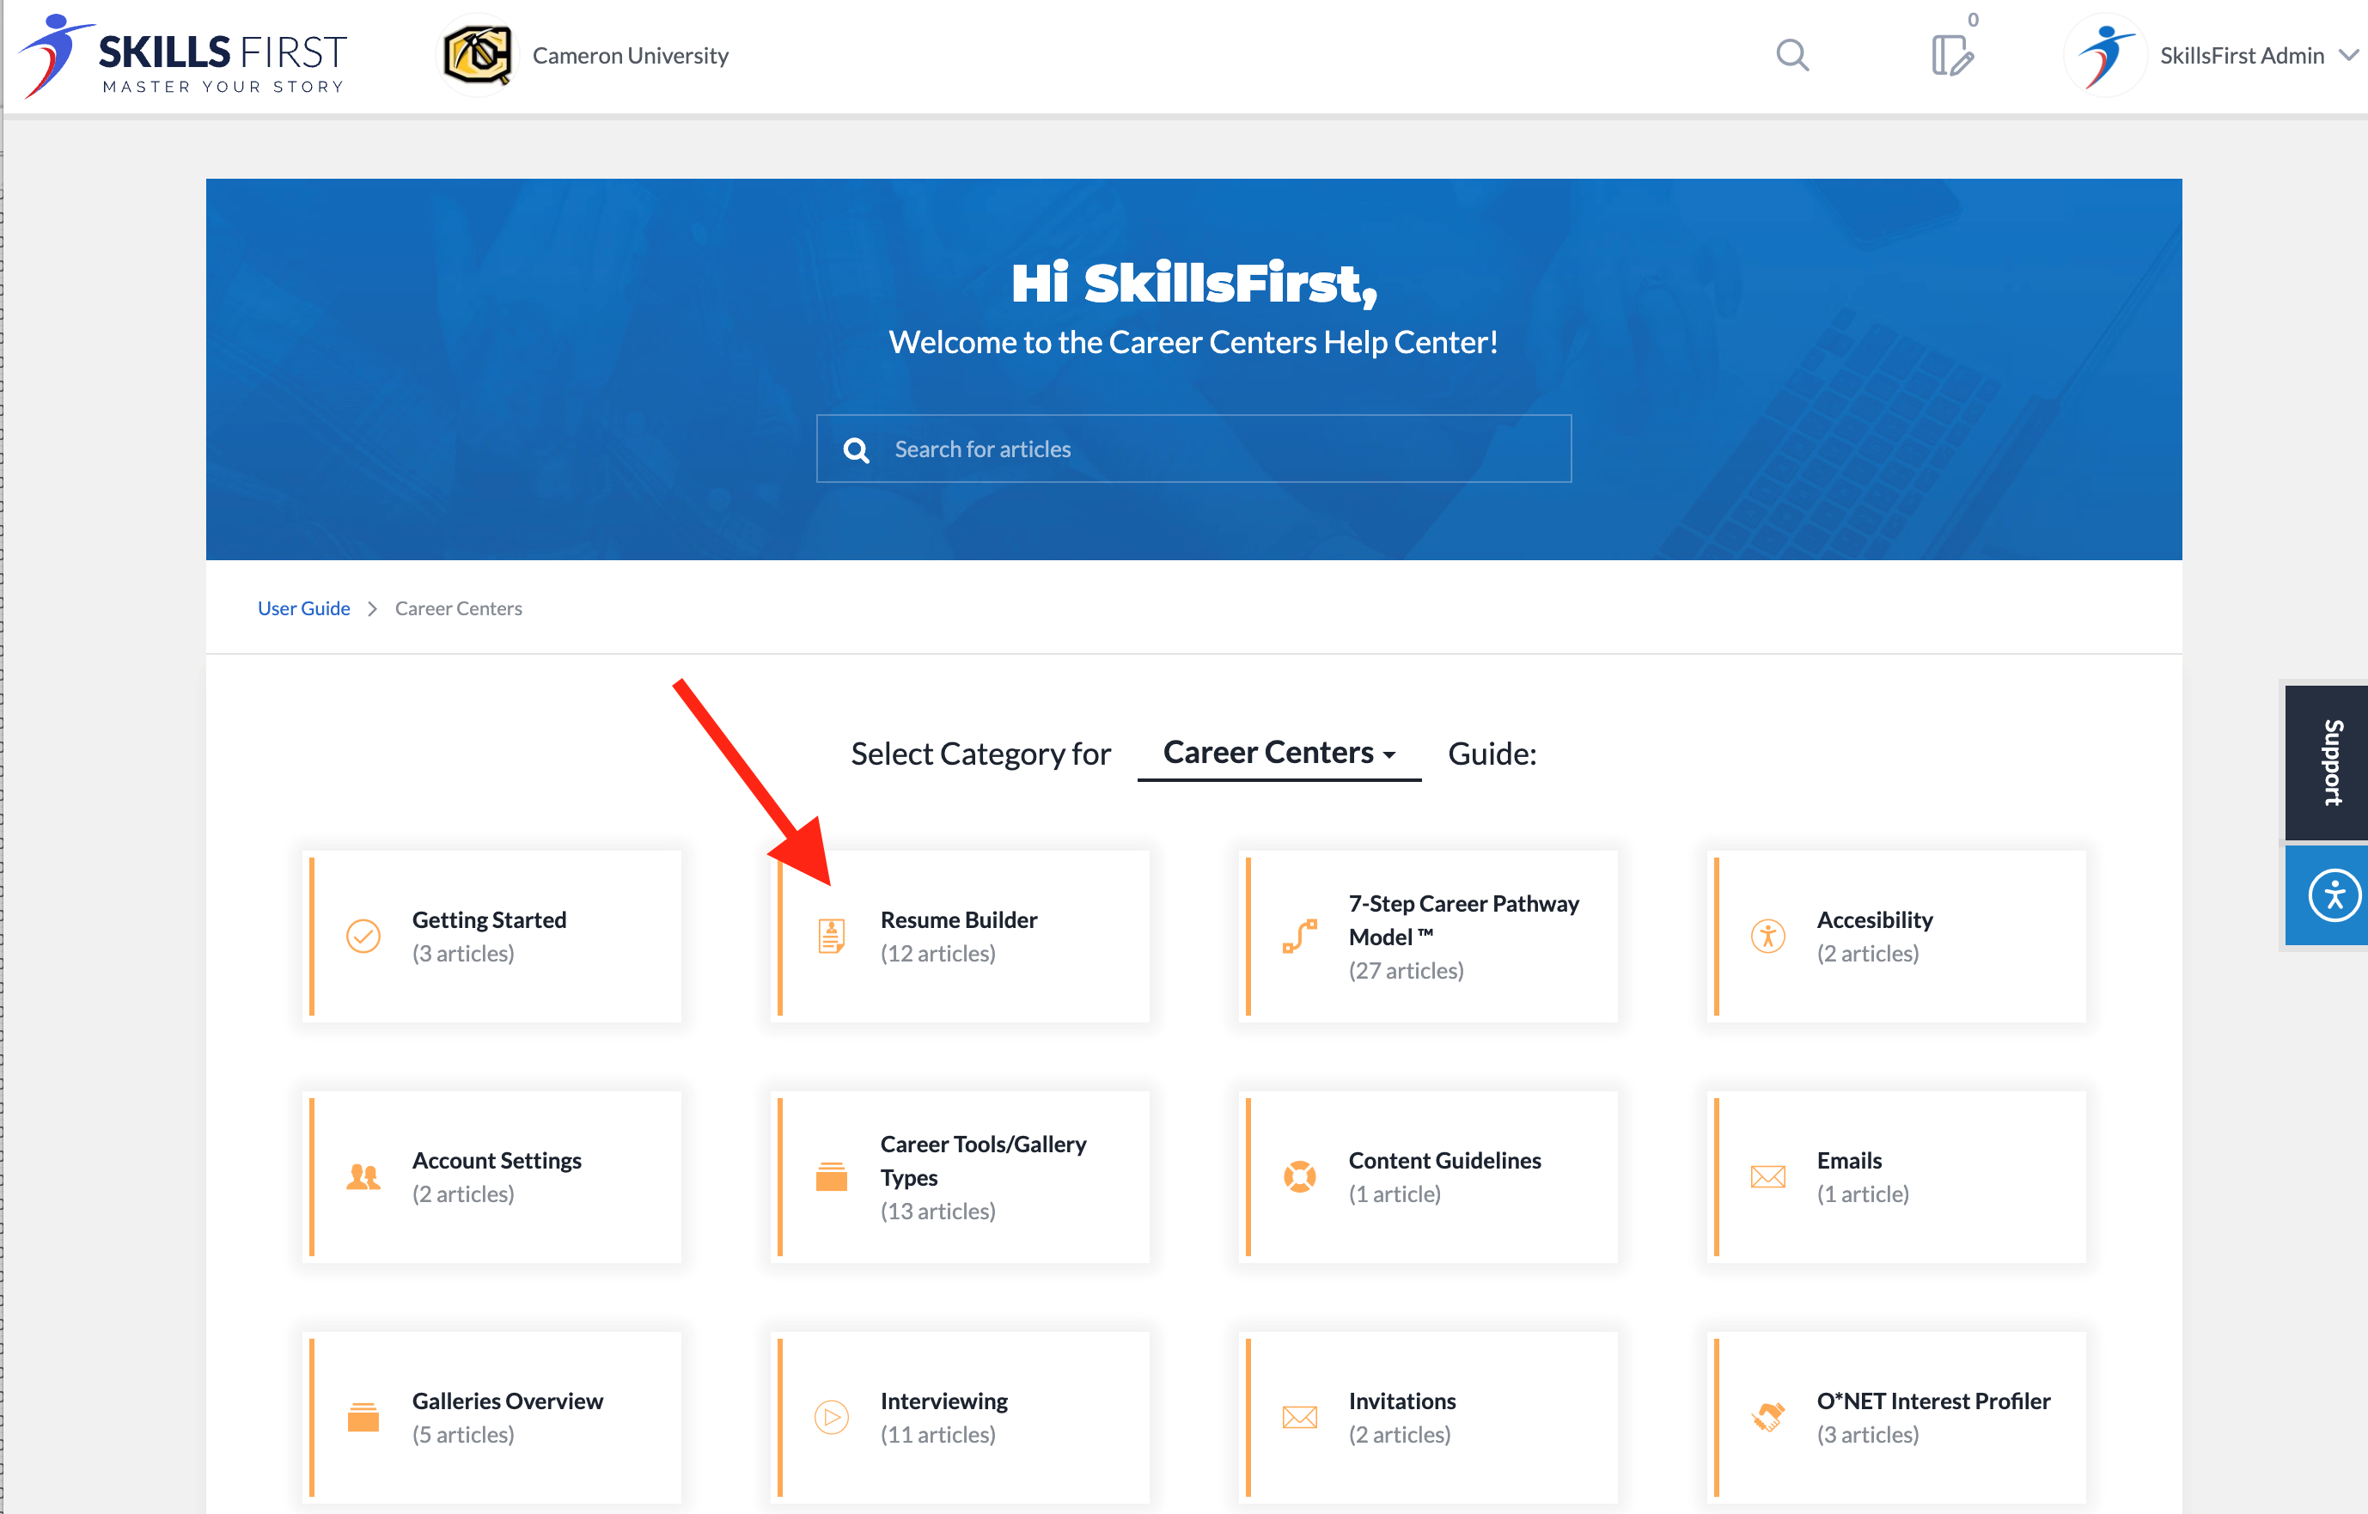Click the search bar magnifier icon
2368x1514 pixels.
coord(857,449)
